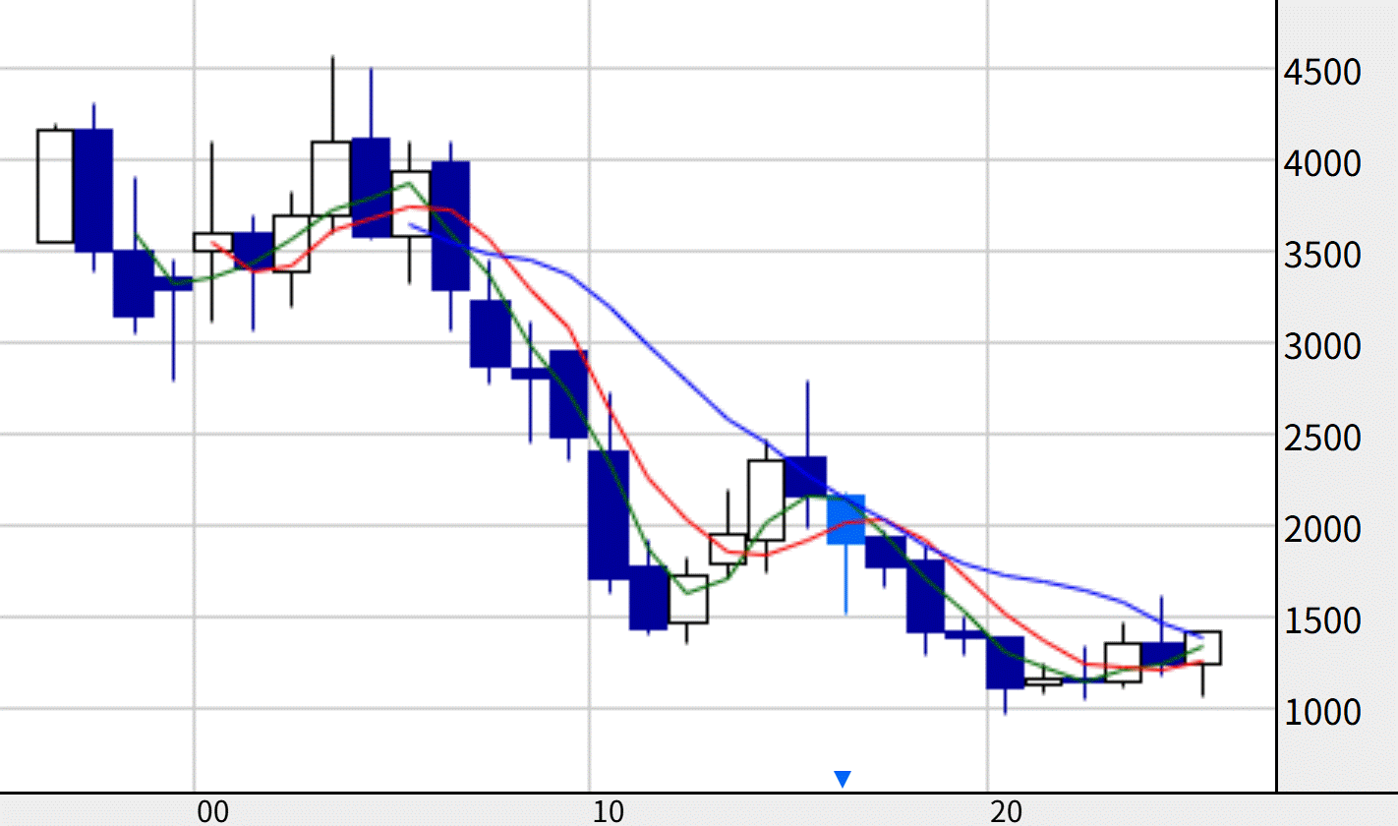Viewport: 1398px width, 826px height.
Task: Click the 2500 price axis label
Action: (1322, 439)
